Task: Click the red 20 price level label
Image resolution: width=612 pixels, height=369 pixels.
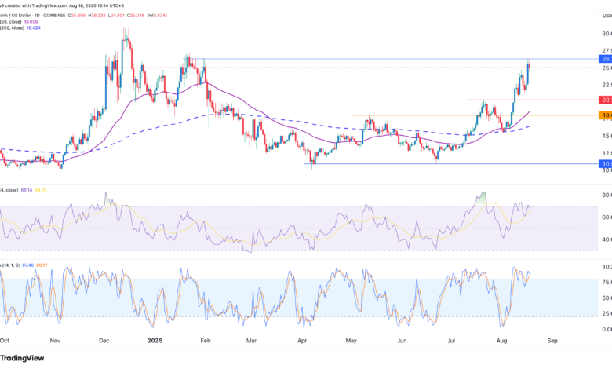Action: (x=606, y=100)
